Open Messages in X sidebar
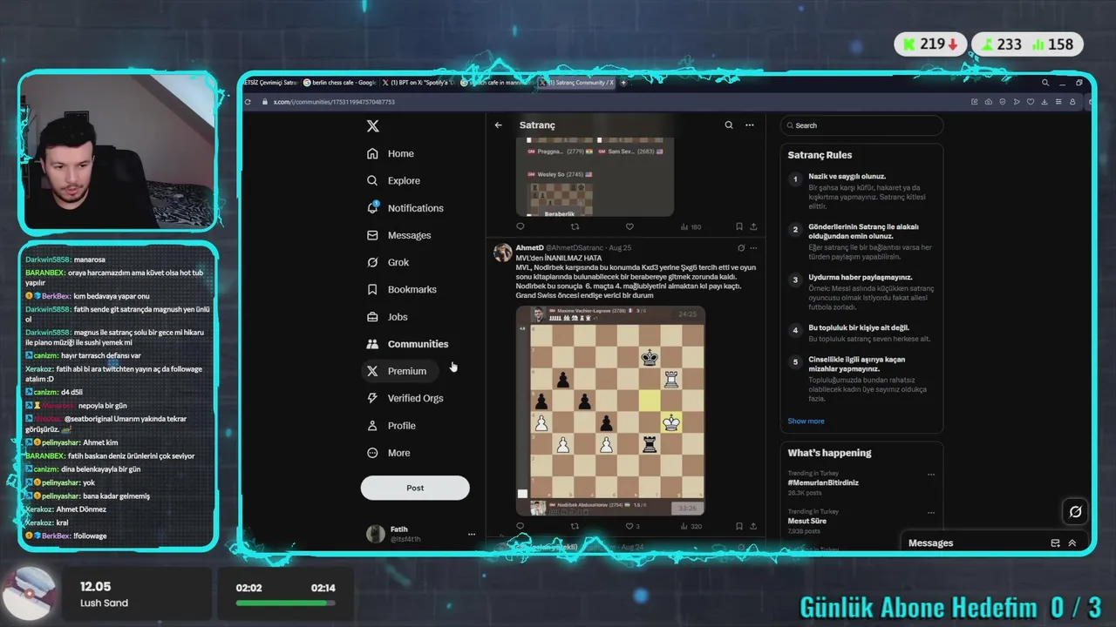 [x=399, y=235]
